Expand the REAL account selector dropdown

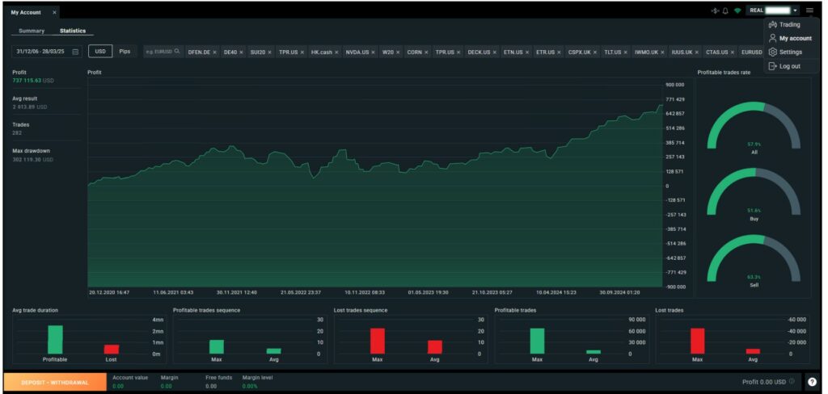tap(795, 10)
